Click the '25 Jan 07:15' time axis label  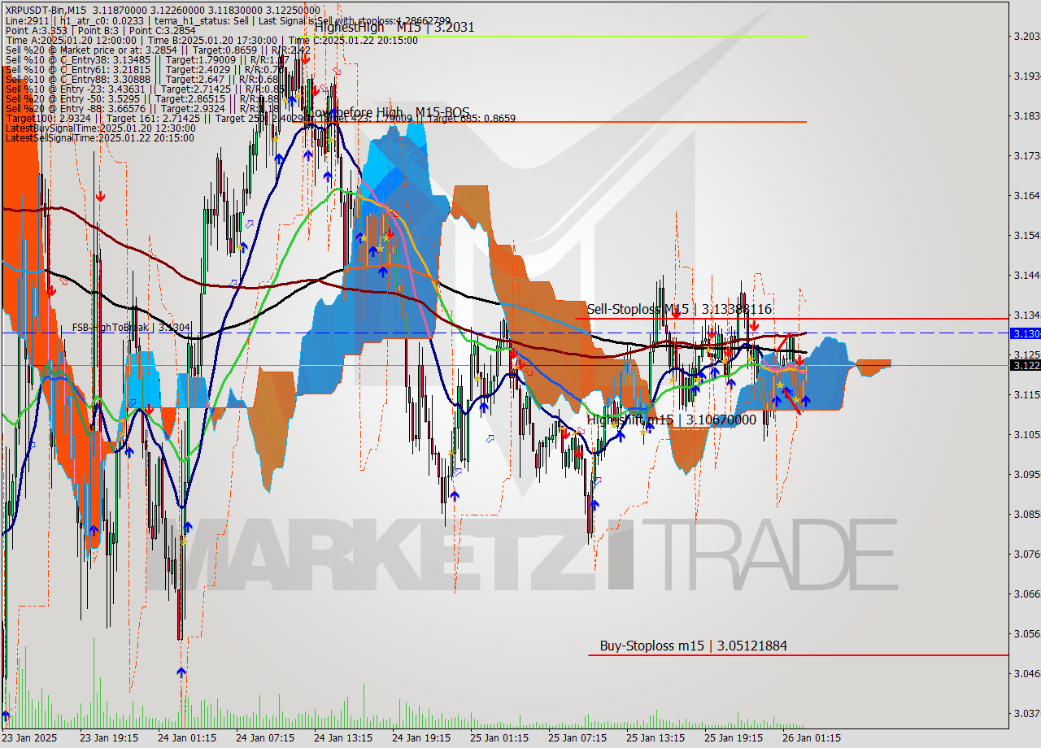[577, 738]
